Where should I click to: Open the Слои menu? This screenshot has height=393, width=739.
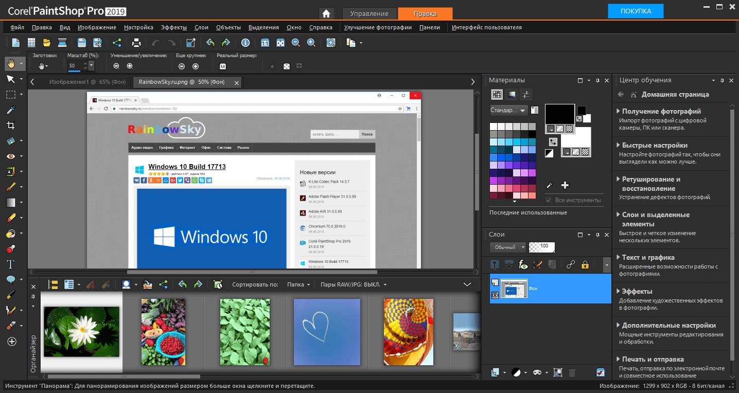pyautogui.click(x=201, y=27)
